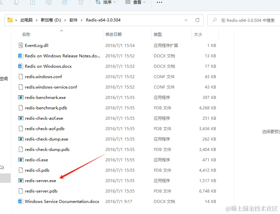Click the 397 KB size cell

tap(209, 97)
